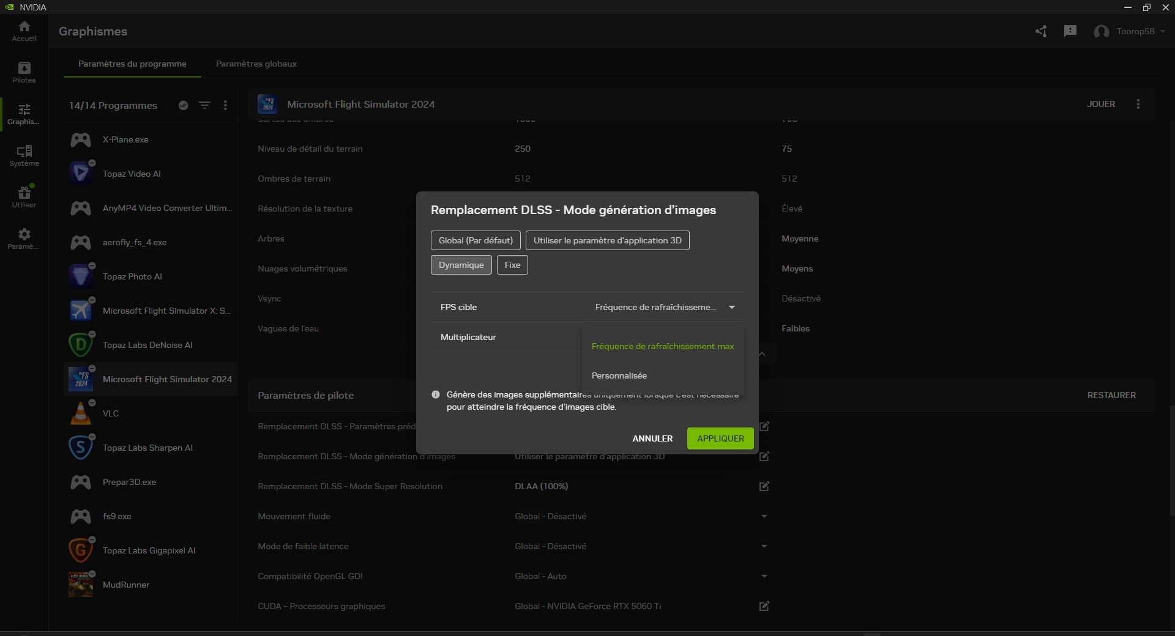Open Flight Simulator 2024 more options
Viewport: 1175px width, 636px height.
(1138, 104)
